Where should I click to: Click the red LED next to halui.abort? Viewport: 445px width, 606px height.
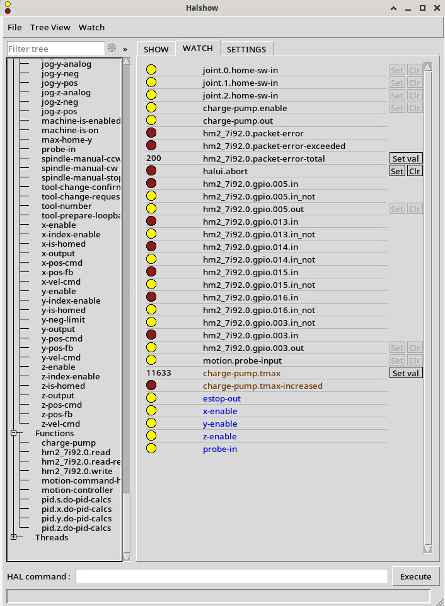pos(151,171)
